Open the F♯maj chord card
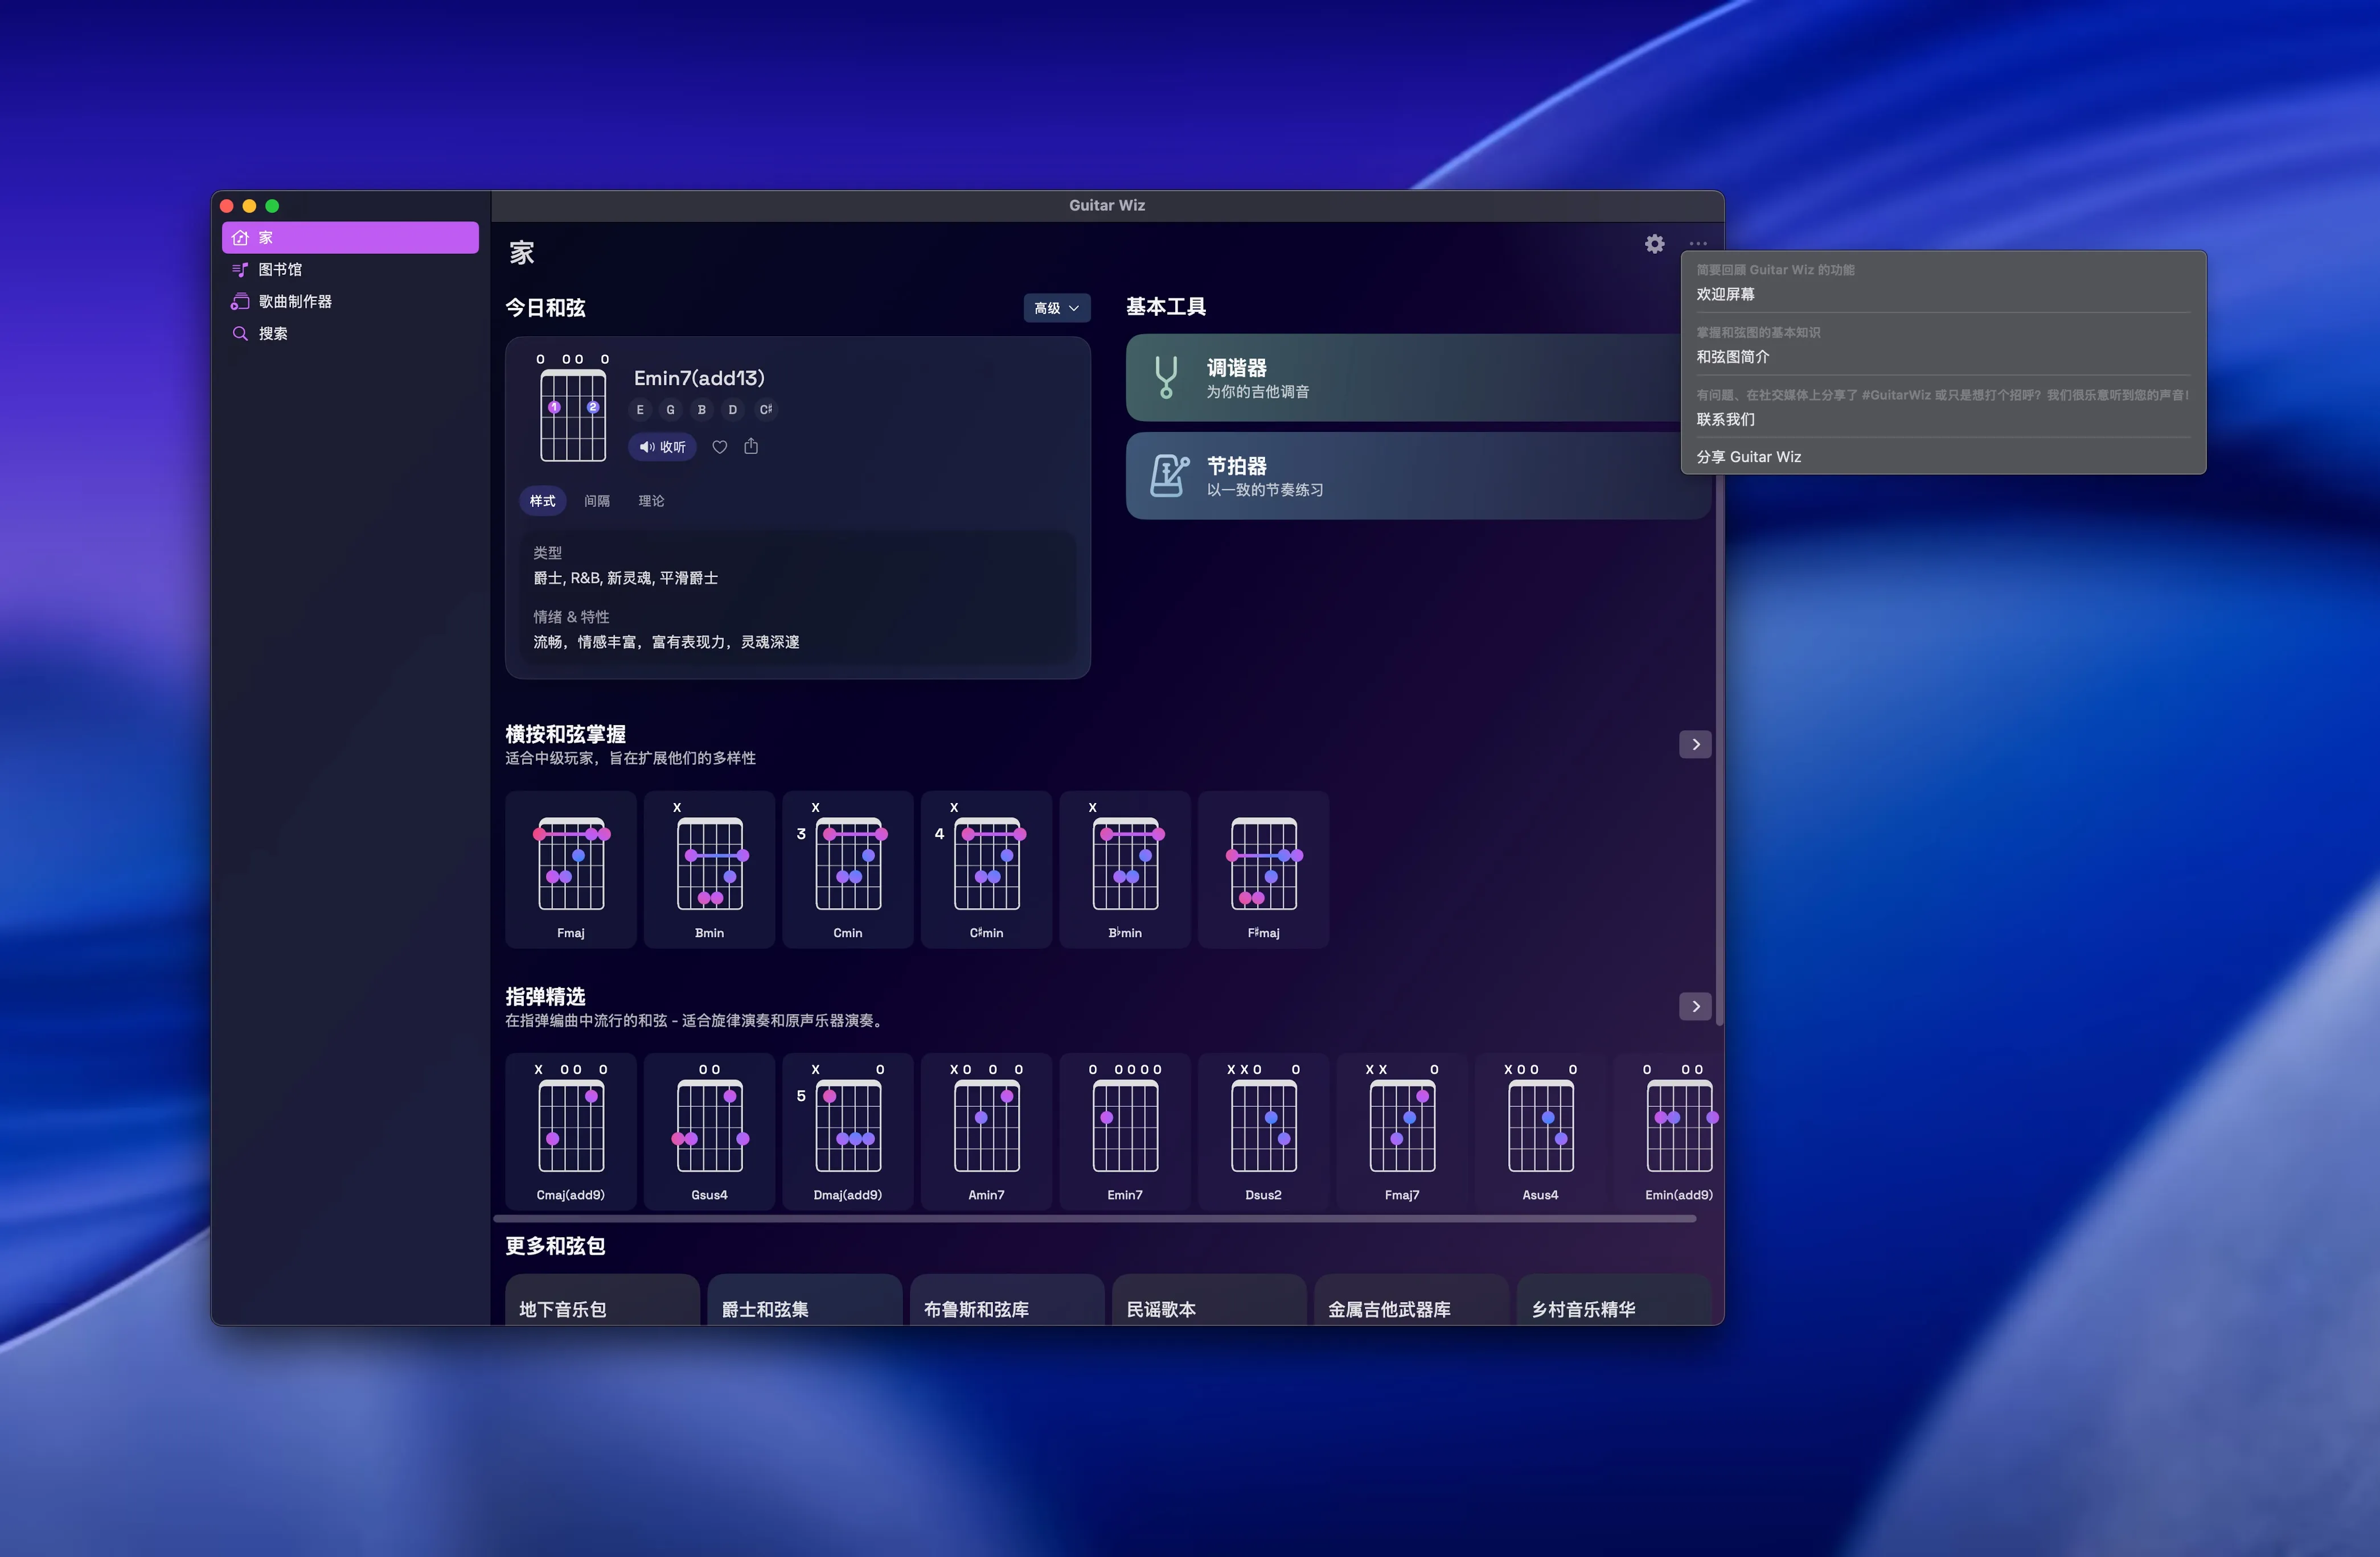 pos(1263,870)
